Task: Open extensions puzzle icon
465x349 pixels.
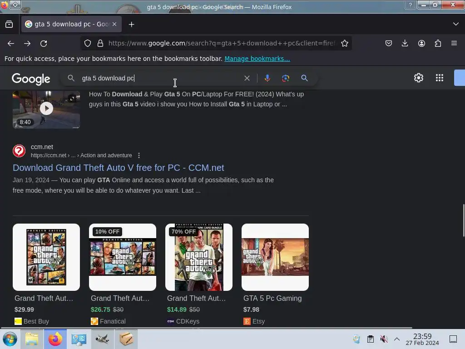Action: pos(438,43)
